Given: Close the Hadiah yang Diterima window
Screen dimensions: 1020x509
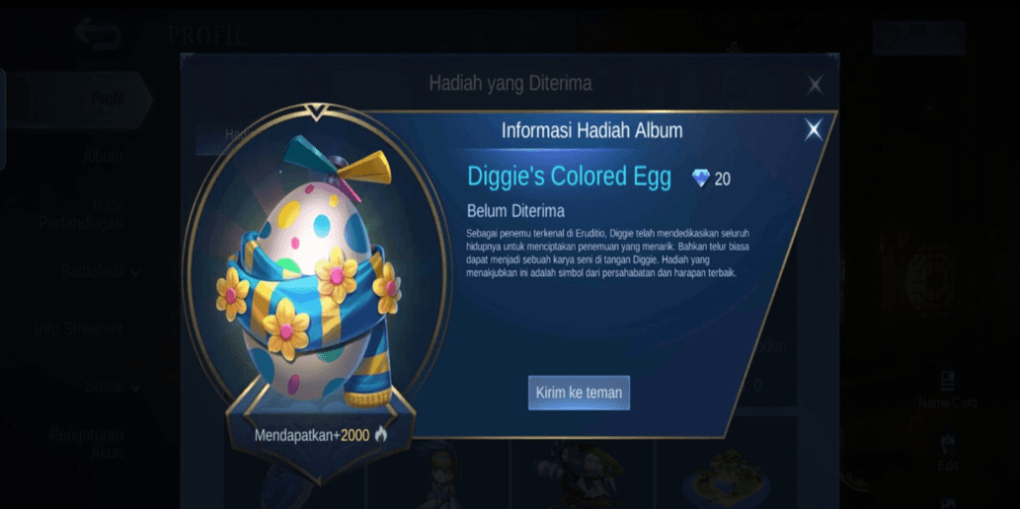Looking at the screenshot, I should 815,85.
